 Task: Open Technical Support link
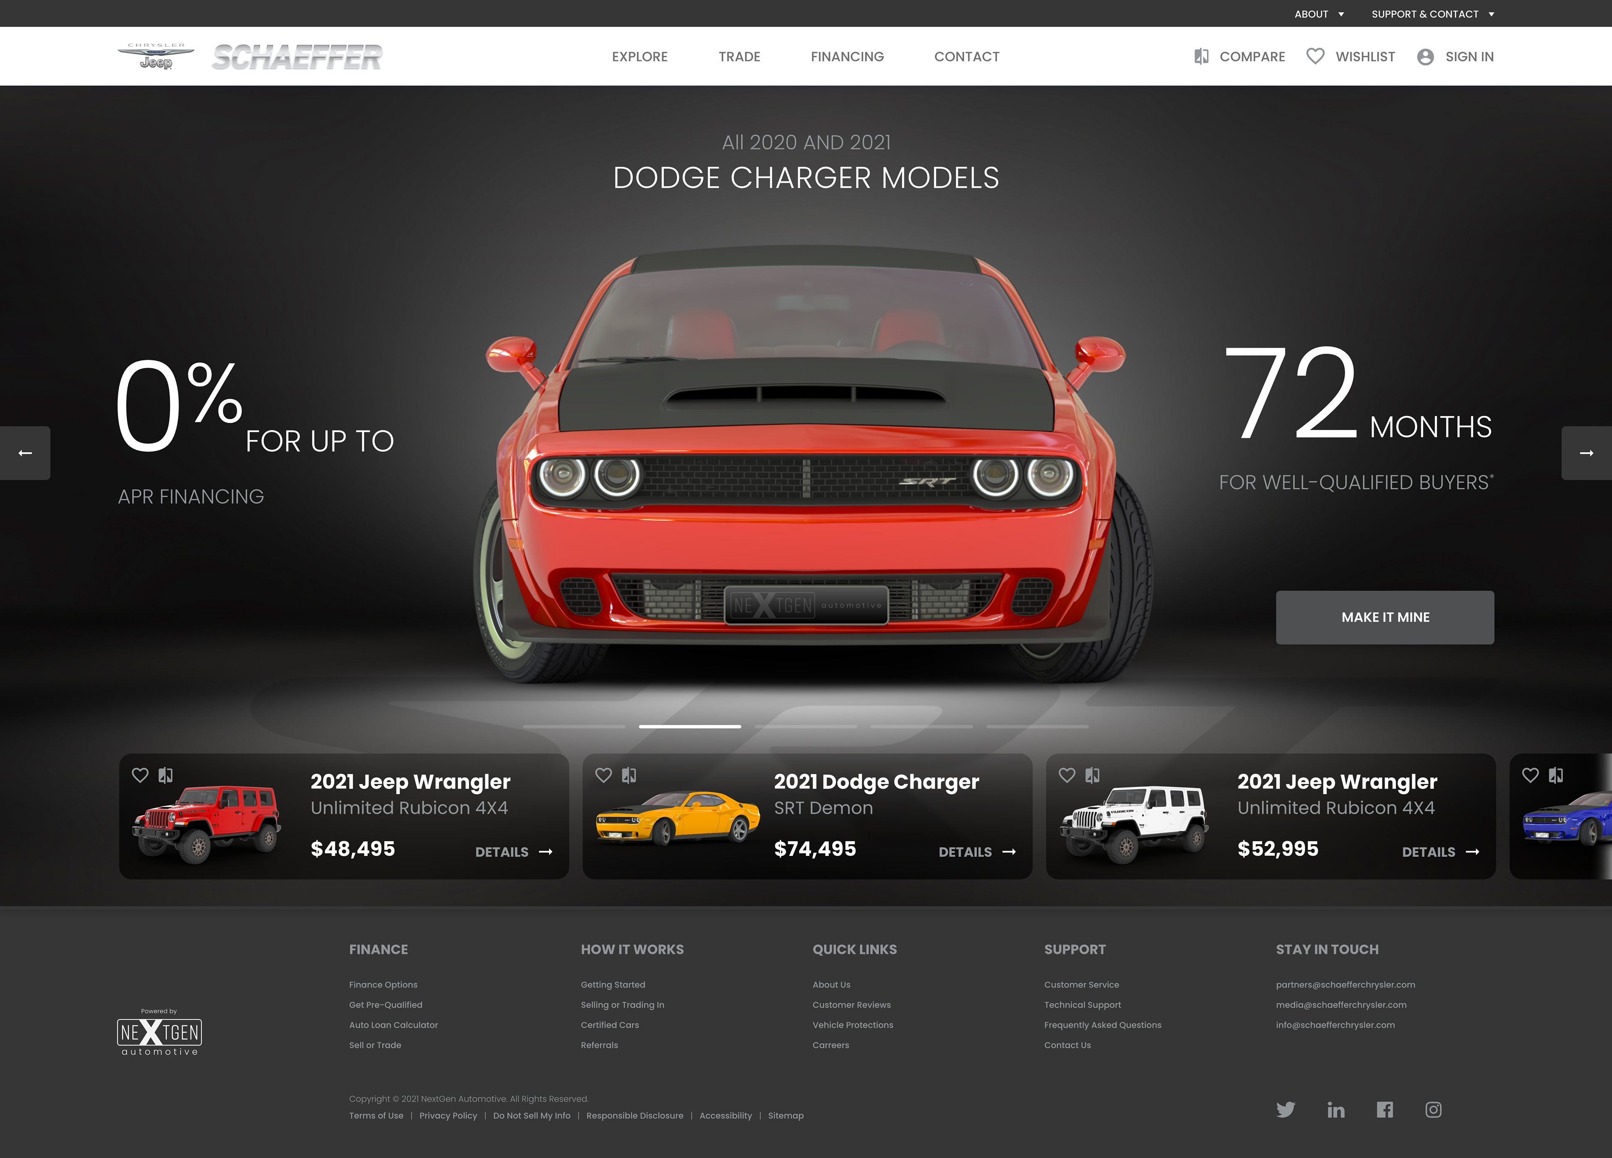click(1082, 1004)
